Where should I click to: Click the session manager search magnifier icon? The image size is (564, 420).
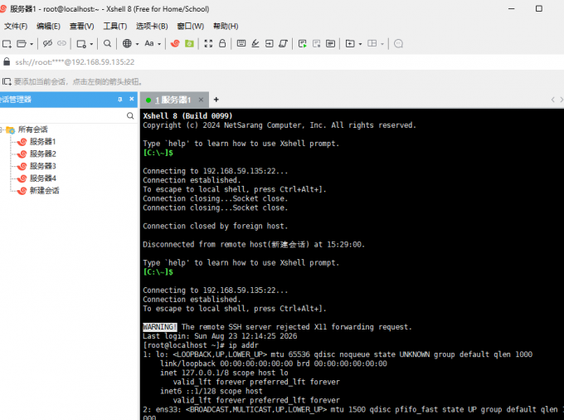tap(130, 116)
